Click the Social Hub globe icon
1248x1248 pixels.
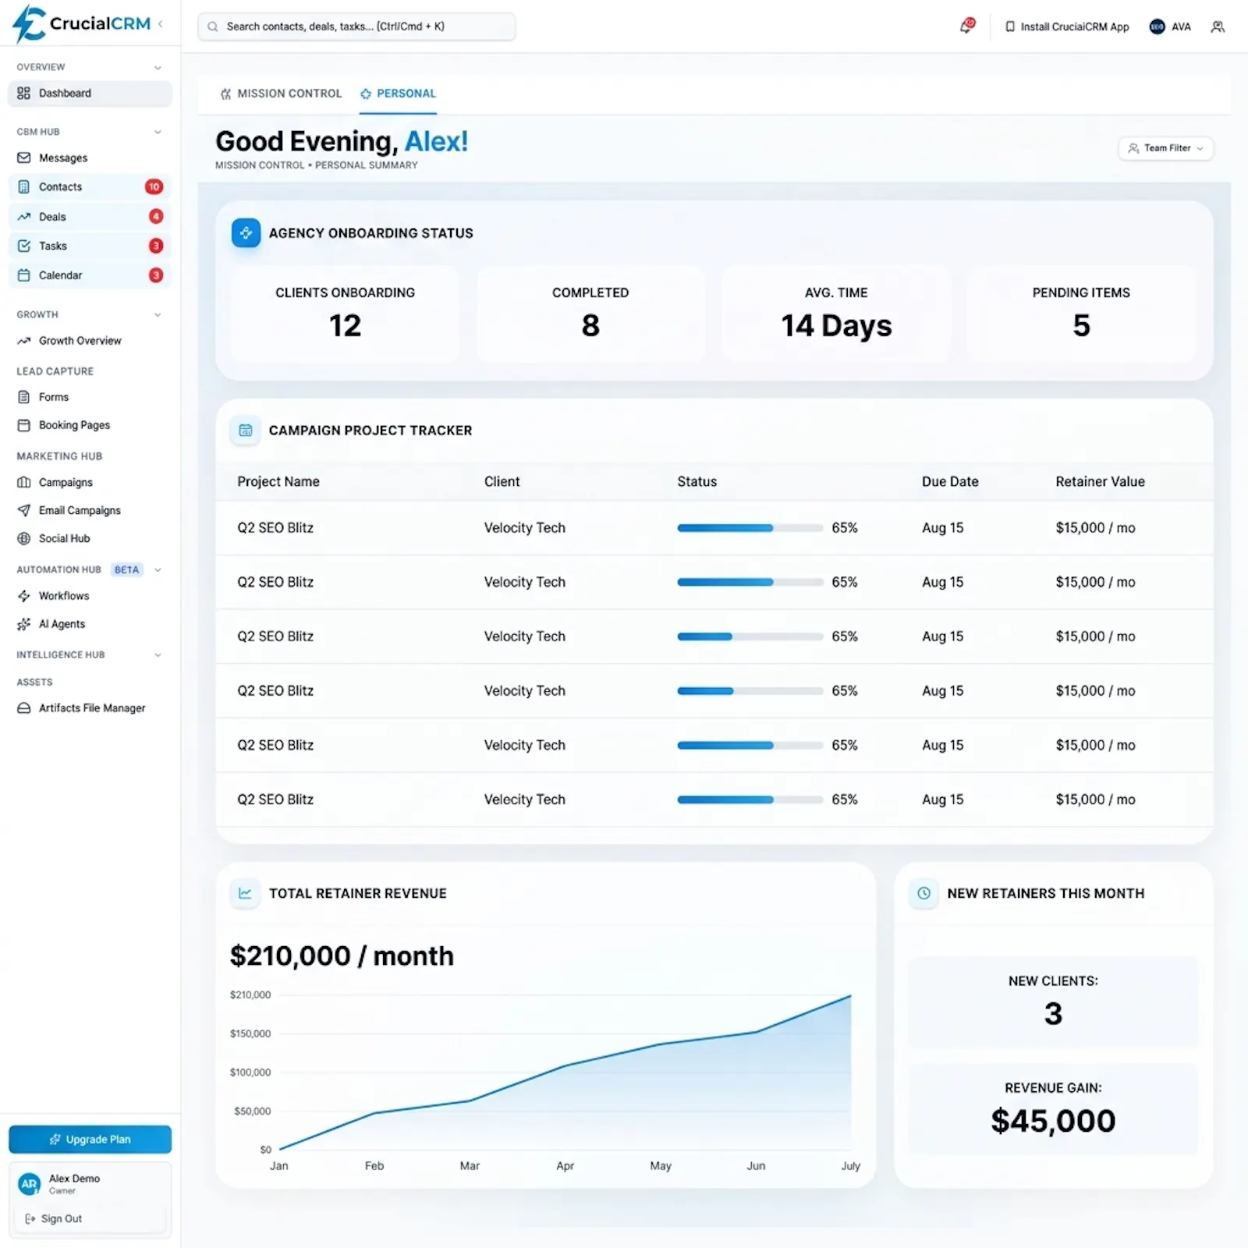(x=24, y=539)
